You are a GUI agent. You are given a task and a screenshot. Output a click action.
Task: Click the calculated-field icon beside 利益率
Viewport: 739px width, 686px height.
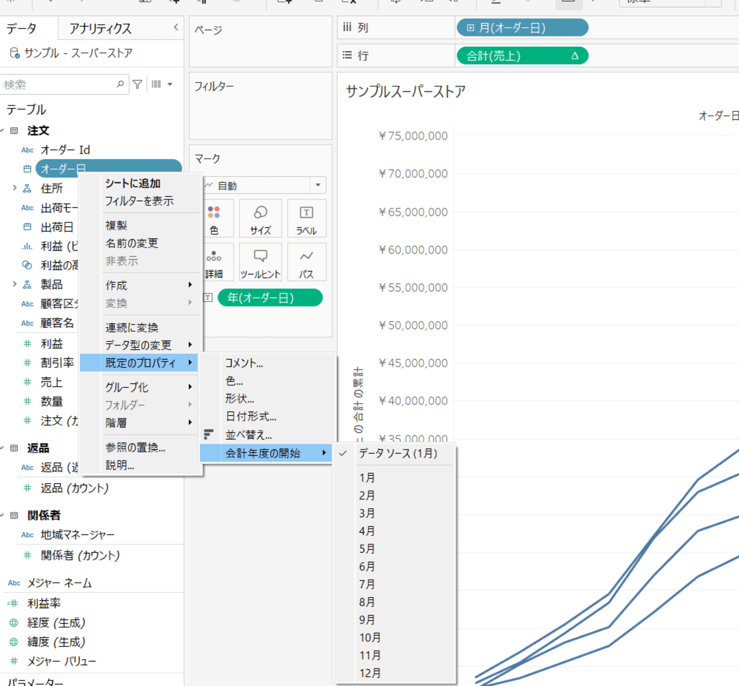click(x=13, y=603)
